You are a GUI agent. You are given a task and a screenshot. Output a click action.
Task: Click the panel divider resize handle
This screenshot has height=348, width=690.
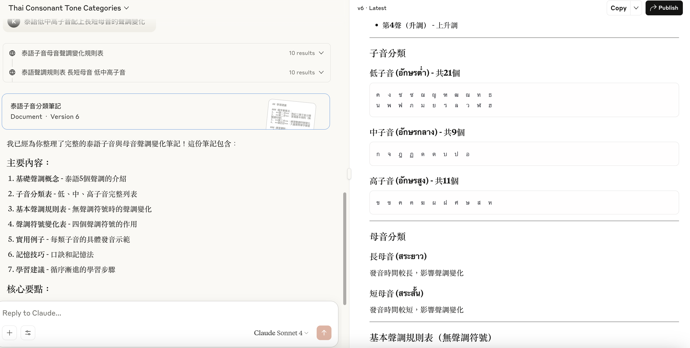pos(349,174)
